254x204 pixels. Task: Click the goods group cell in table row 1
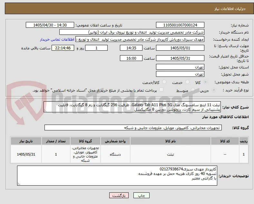pyautogui.click(x=85, y=154)
